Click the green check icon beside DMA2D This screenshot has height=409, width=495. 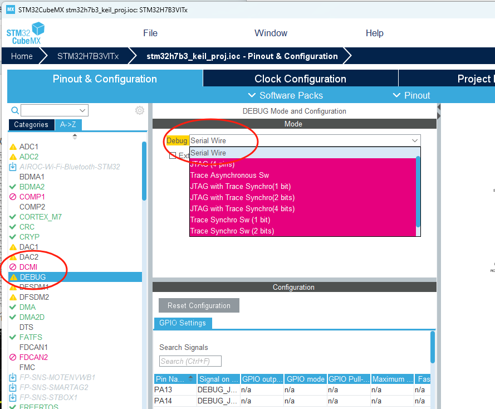pyautogui.click(x=13, y=317)
